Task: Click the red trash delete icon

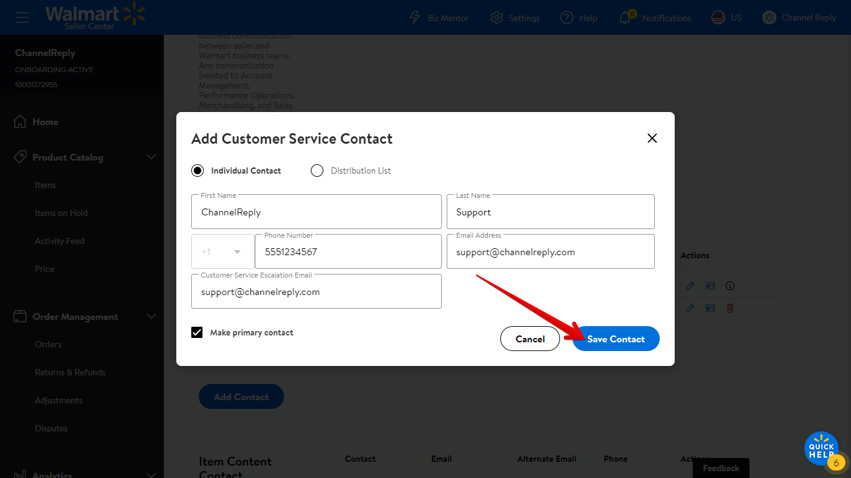Action: coord(730,308)
